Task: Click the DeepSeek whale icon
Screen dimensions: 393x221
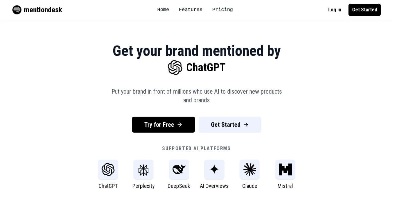Action: coord(179,169)
